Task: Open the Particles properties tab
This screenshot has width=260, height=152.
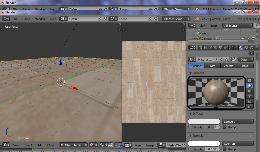Action: [x=251, y=47]
